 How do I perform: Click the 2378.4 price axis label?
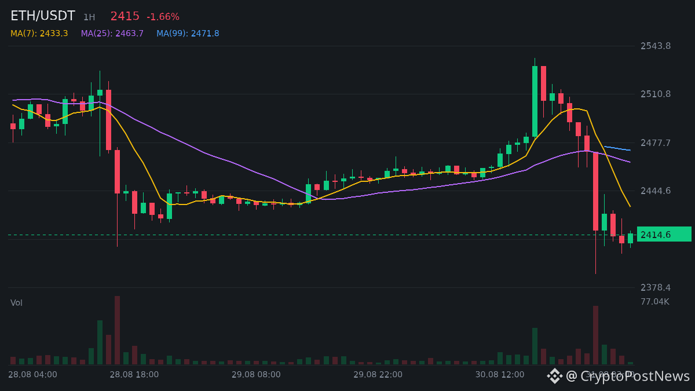[656, 287]
